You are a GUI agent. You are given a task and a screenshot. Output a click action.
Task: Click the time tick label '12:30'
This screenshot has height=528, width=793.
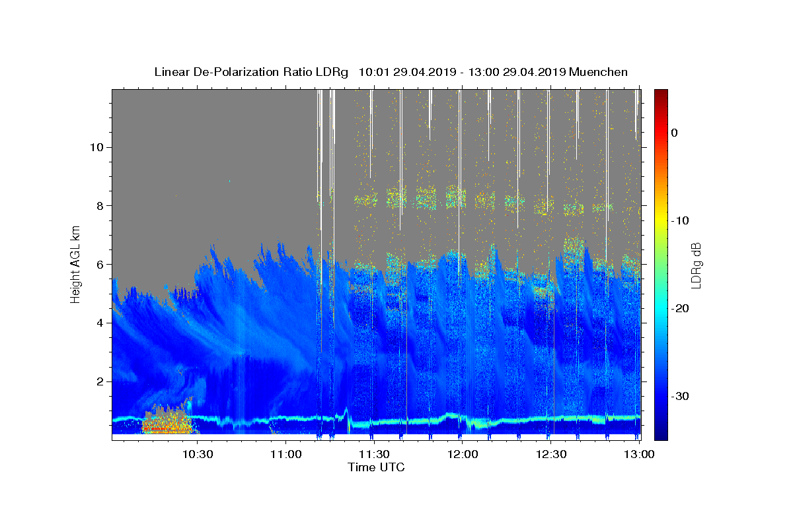click(551, 454)
